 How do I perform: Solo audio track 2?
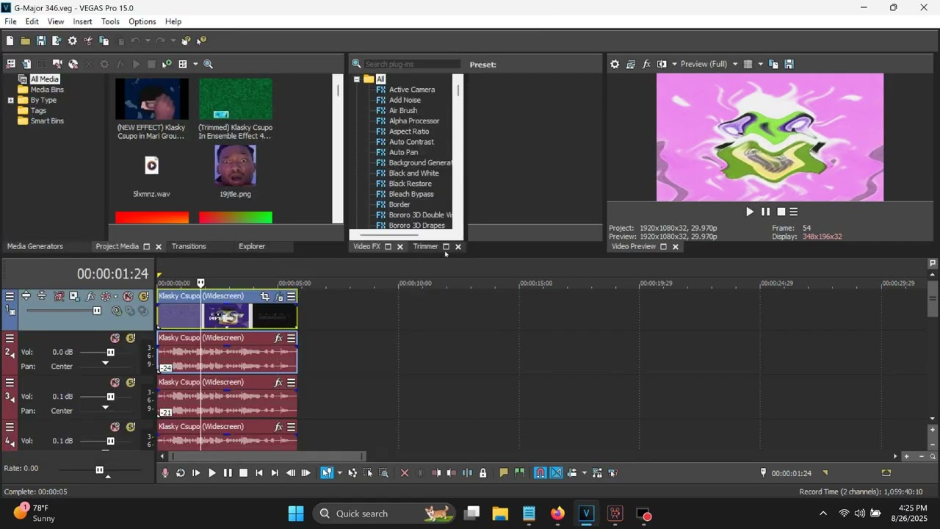coord(131,339)
